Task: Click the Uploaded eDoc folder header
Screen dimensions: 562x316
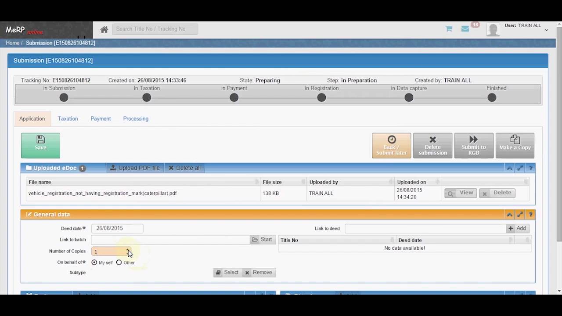Action: tap(55, 168)
